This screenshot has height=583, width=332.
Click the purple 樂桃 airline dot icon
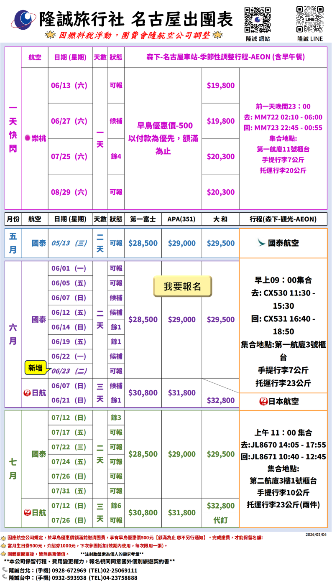[28, 138]
